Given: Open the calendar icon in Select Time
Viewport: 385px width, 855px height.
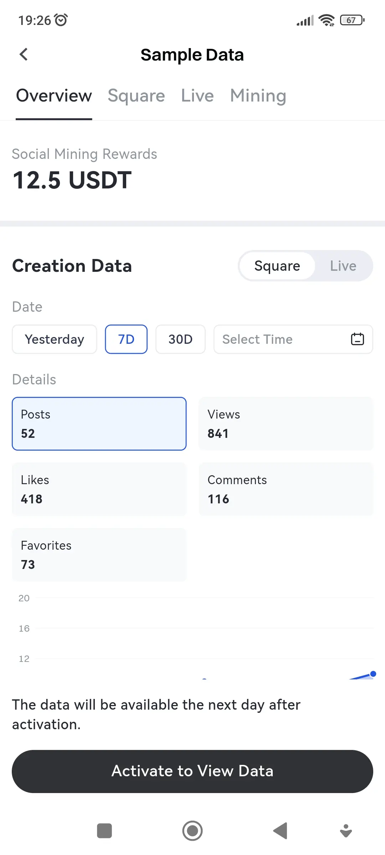Looking at the screenshot, I should 357,339.
